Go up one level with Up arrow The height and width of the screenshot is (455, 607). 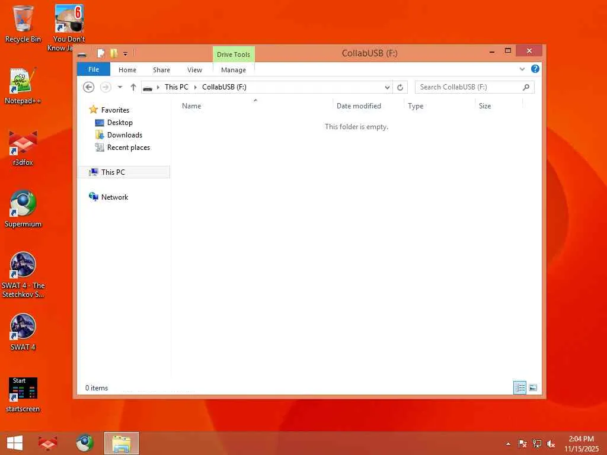coord(133,87)
